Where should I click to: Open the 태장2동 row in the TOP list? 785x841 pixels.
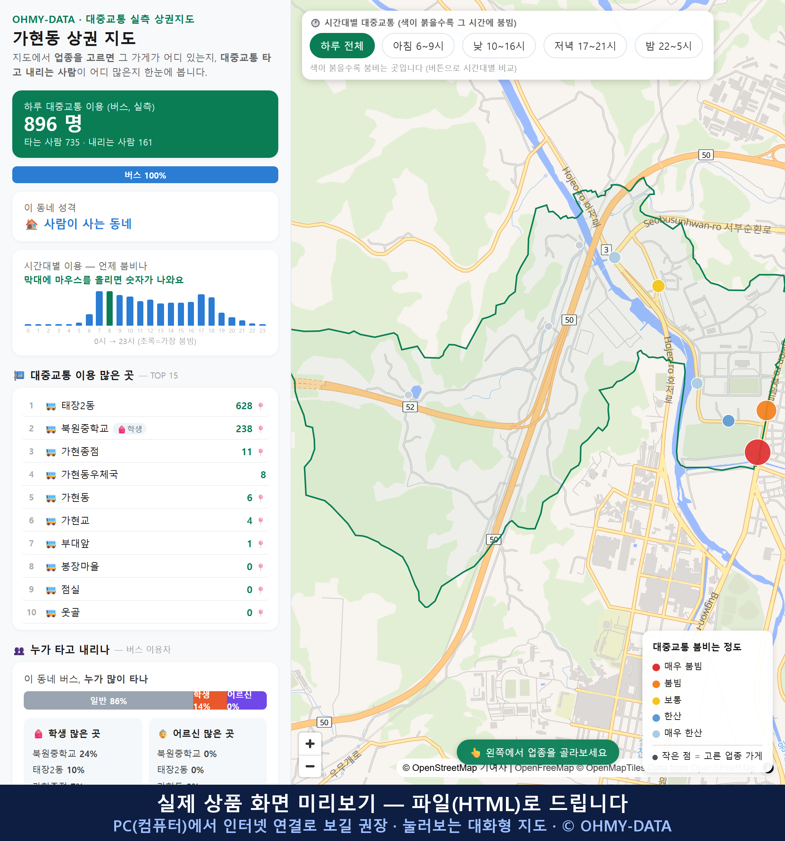coord(145,406)
